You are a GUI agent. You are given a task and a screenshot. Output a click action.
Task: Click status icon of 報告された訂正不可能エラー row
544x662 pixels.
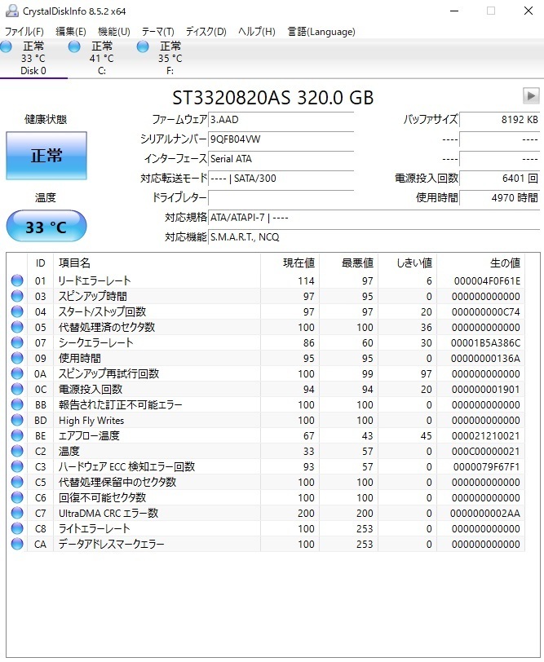coord(17,404)
